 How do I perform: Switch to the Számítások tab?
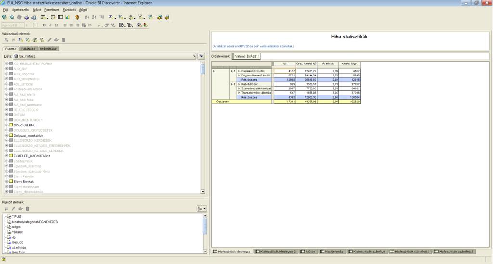(x=48, y=49)
